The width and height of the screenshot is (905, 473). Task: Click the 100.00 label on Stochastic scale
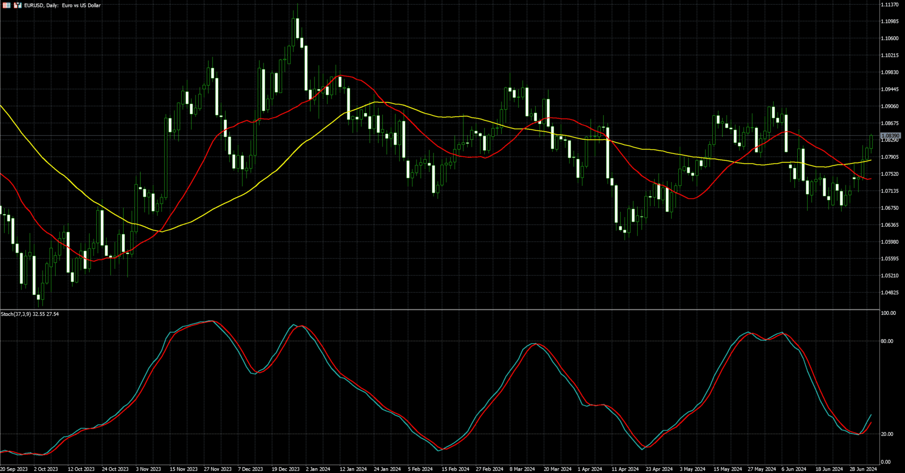(888, 314)
